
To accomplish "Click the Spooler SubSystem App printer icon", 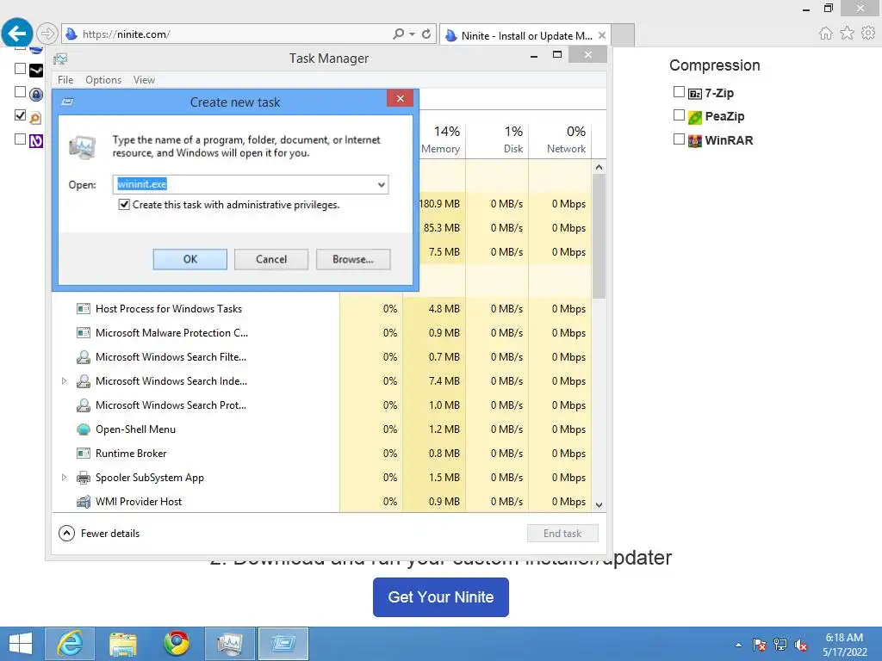I will coord(84,478).
